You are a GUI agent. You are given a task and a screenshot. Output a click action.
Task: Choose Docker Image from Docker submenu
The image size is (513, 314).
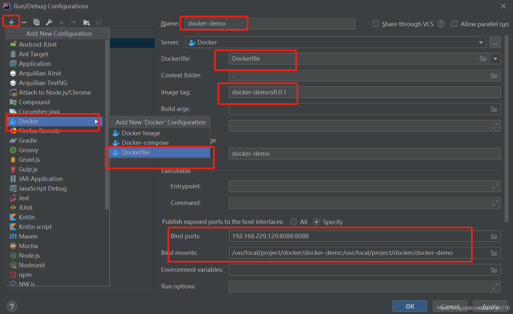pyautogui.click(x=159, y=133)
